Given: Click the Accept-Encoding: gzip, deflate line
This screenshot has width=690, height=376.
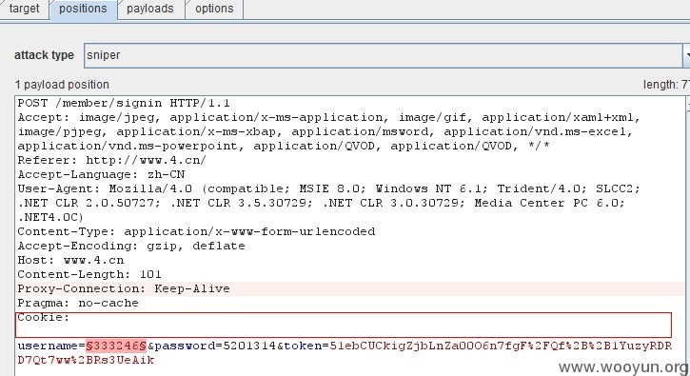Looking at the screenshot, I should tap(131, 246).
